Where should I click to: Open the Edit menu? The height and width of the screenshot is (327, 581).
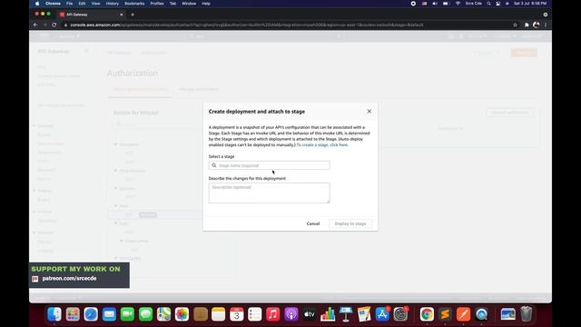[82, 4]
